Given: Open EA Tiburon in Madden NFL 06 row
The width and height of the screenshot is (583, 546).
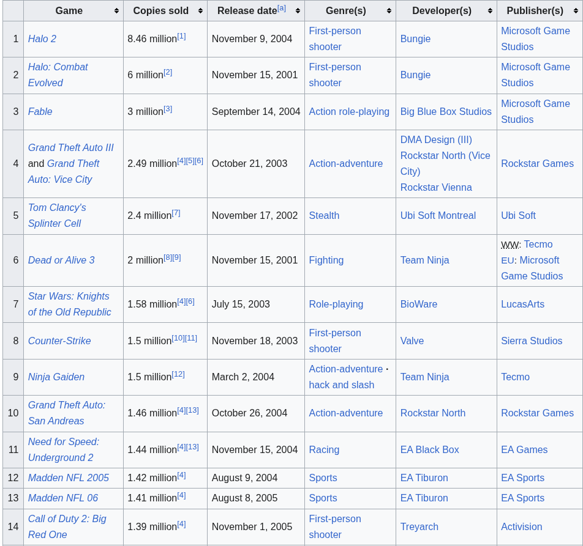Looking at the screenshot, I should [424, 498].
